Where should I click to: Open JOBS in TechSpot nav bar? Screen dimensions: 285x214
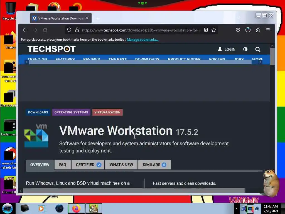tap(239, 59)
